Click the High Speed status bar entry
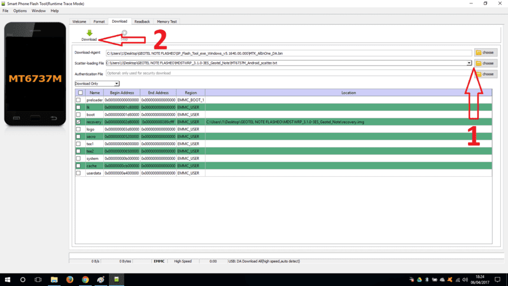508x286 pixels. click(183, 261)
